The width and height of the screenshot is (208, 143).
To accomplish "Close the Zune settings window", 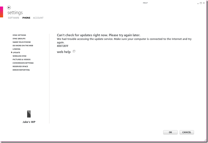I will click(x=204, y=3).
